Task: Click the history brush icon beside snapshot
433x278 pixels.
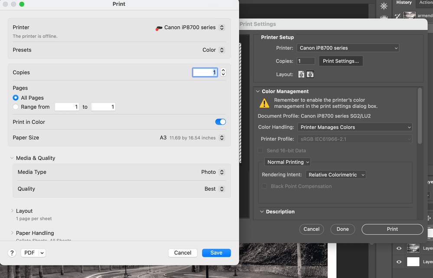Action: (x=398, y=16)
